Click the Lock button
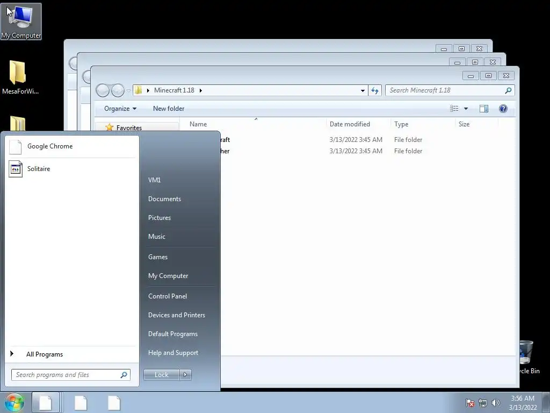This screenshot has width=550, height=413. coord(161,375)
